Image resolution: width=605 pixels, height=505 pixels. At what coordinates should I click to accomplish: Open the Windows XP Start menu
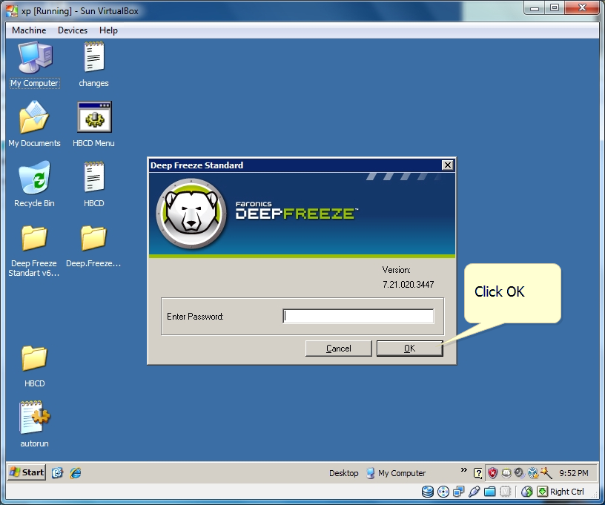tap(27, 472)
